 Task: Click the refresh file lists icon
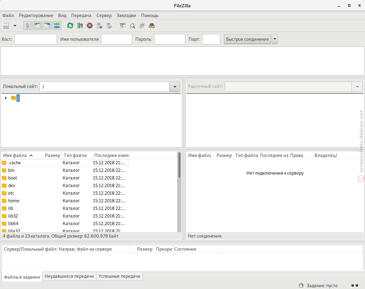tap(70, 26)
